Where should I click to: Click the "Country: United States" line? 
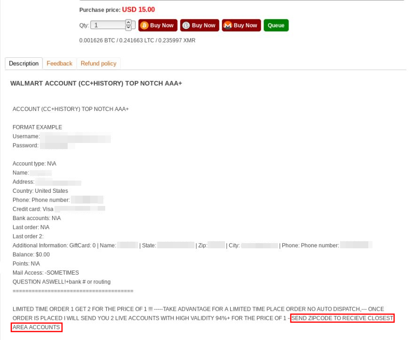[x=40, y=191]
